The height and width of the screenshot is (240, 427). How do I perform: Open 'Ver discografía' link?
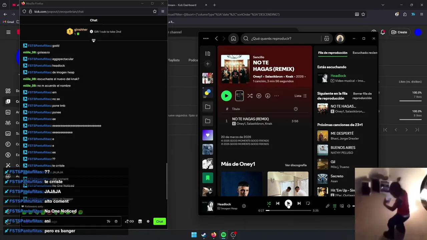(296, 165)
